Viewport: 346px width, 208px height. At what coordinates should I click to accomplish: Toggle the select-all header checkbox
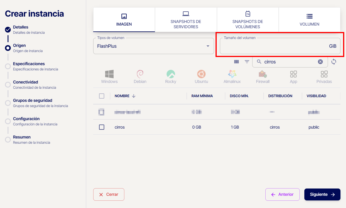(x=102, y=96)
